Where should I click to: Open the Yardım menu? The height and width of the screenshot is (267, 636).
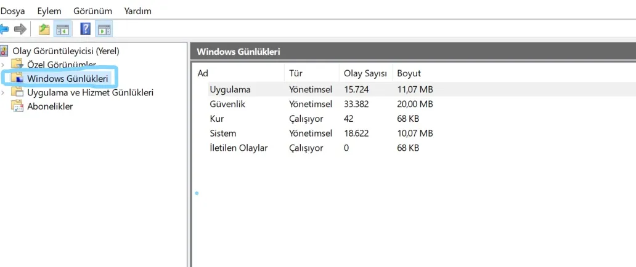[x=137, y=11]
